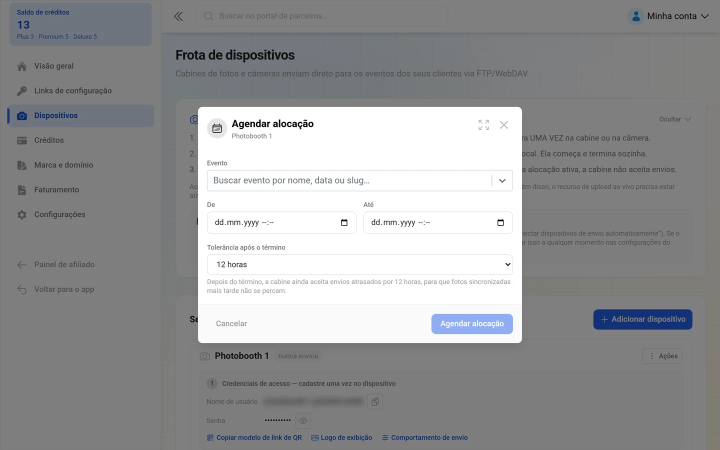Click the calendar icon in dialog header
This screenshot has height=450, width=720.
pyautogui.click(x=217, y=128)
